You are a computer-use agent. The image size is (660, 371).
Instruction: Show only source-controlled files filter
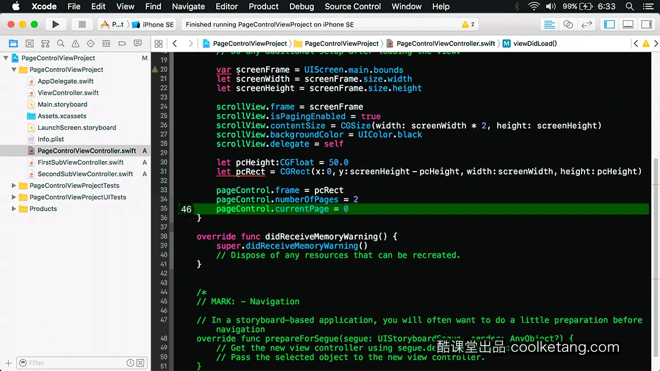(x=141, y=363)
